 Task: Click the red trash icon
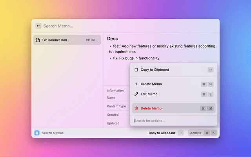[136, 108]
